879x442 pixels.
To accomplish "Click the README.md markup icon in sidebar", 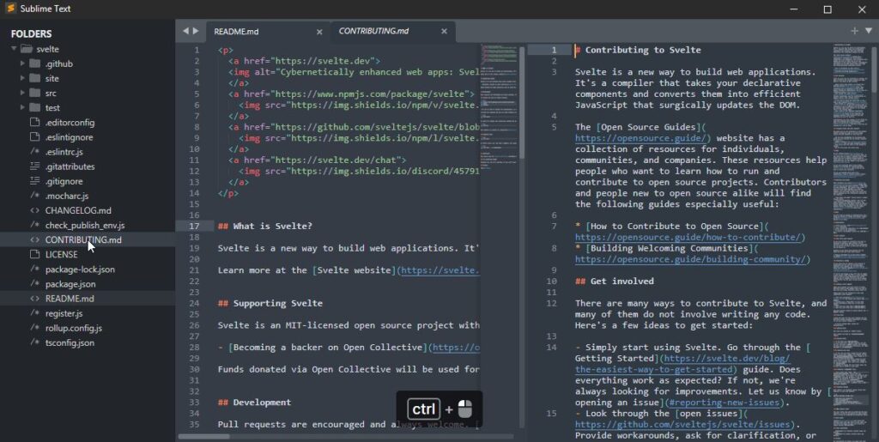I will (x=34, y=299).
